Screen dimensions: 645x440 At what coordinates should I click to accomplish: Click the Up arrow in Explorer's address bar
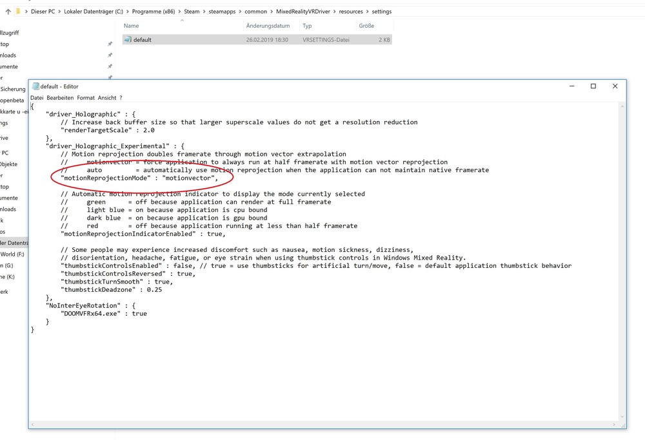tap(8, 12)
